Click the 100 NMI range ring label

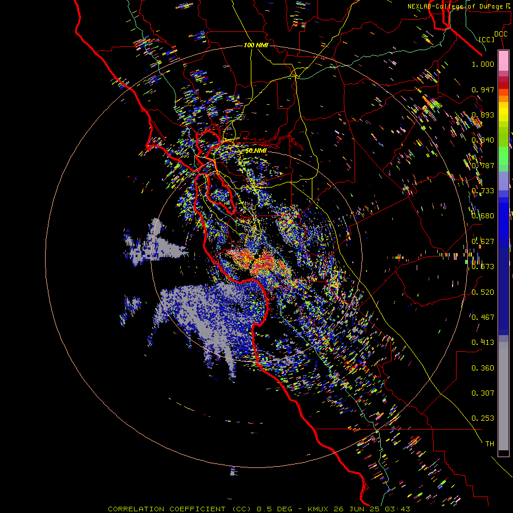[256, 45]
